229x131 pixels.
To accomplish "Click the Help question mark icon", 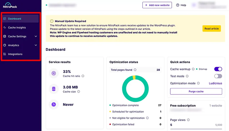I will coord(177,5).
